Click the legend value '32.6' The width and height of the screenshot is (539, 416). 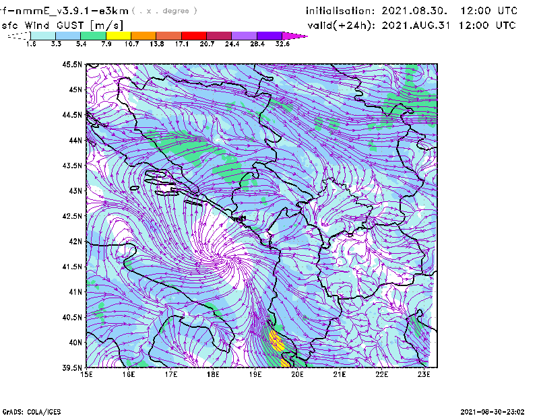pyautogui.click(x=282, y=44)
